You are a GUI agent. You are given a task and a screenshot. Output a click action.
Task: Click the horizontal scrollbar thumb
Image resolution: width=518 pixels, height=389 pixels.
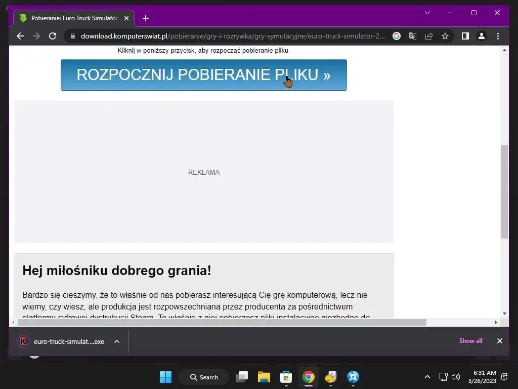click(x=222, y=322)
